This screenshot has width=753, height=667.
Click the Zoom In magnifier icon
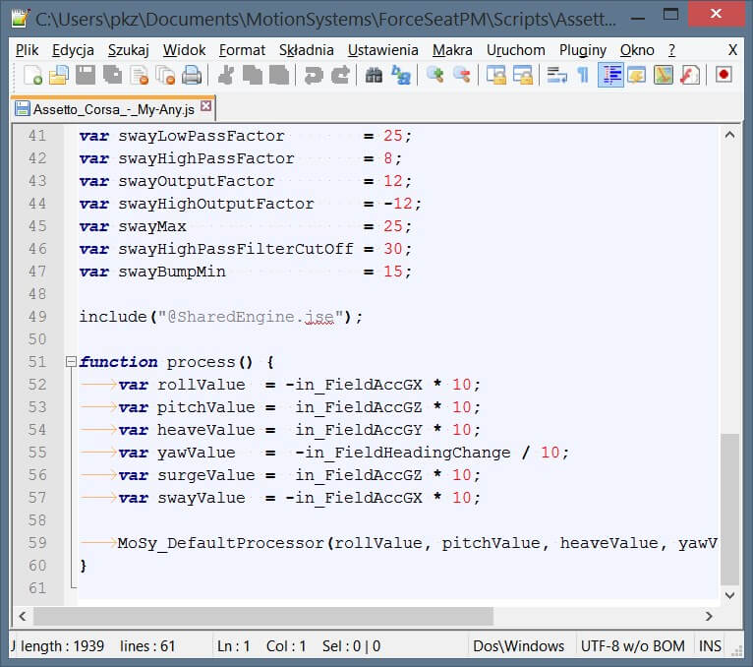(x=435, y=76)
